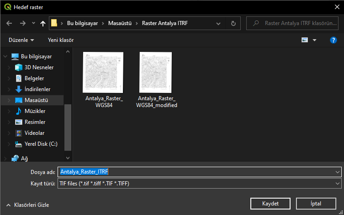Go back with the left arrow
This screenshot has width=344, height=215.
coord(9,23)
